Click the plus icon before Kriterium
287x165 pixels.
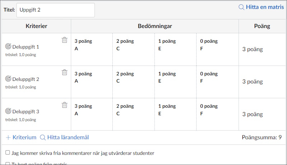coord(8,137)
